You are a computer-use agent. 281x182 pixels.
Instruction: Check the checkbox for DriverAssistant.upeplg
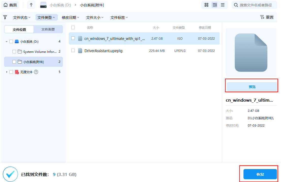[x=73, y=51]
